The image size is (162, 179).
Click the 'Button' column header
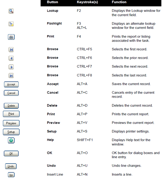(52, 2)
